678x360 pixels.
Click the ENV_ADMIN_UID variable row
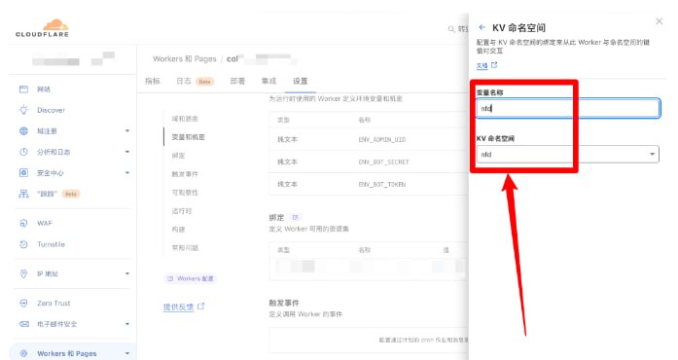pyautogui.click(x=369, y=139)
